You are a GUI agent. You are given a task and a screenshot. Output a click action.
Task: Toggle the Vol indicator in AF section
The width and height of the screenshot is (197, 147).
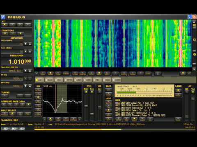[193, 92]
